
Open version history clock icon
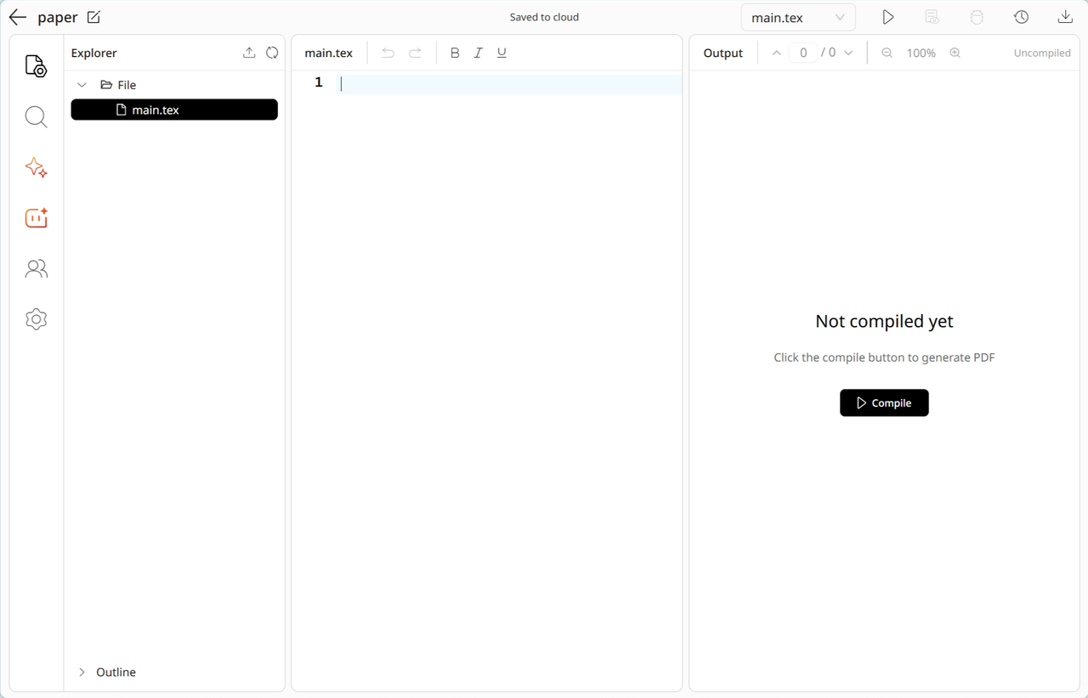tap(1022, 17)
